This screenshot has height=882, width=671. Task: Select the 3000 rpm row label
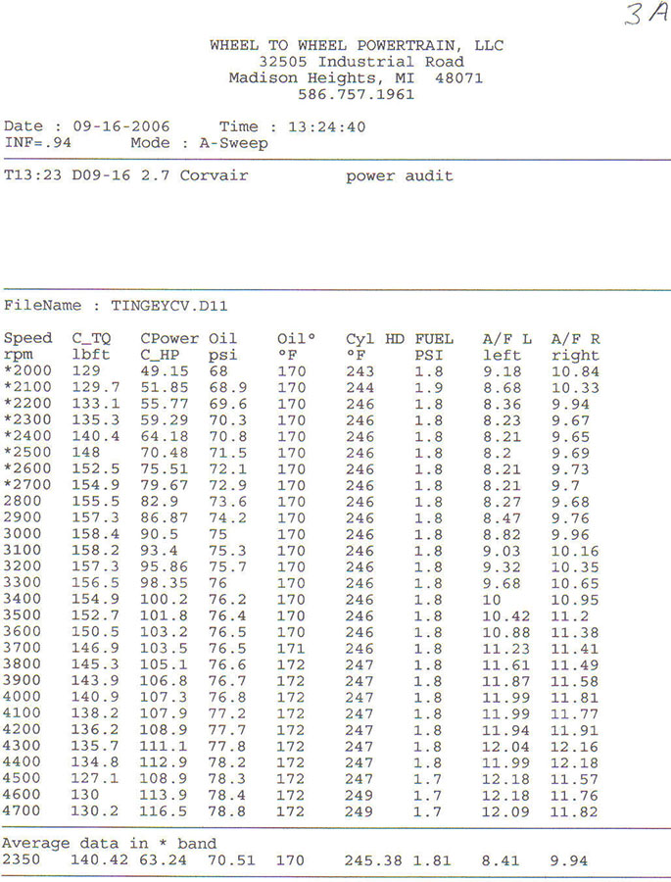coord(24,536)
